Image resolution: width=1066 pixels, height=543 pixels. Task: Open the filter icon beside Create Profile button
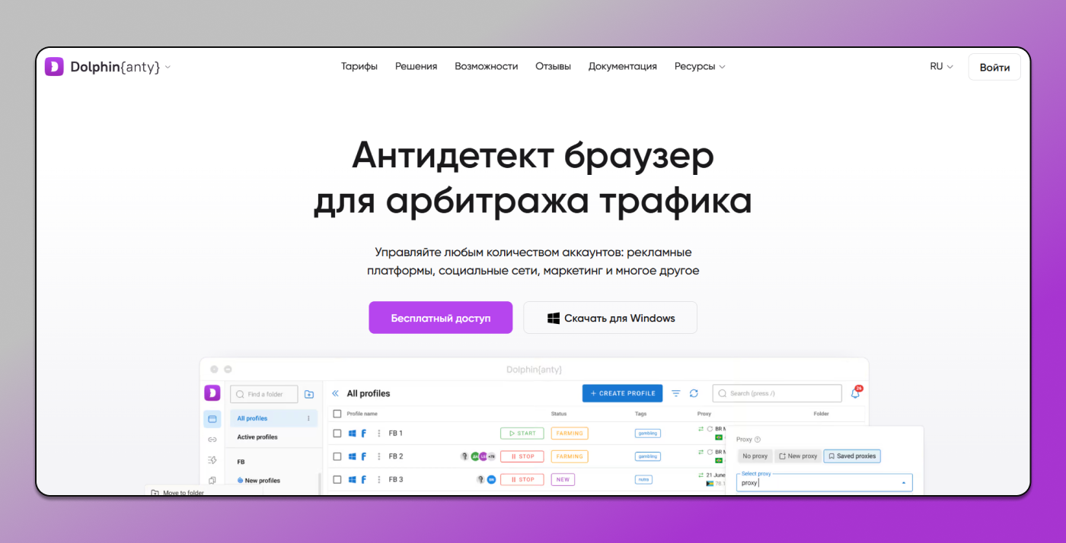coord(675,393)
